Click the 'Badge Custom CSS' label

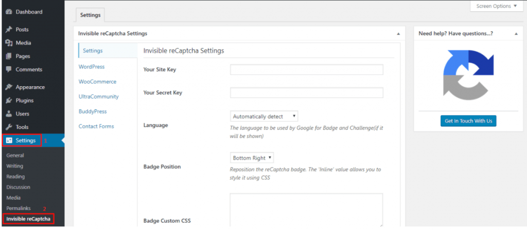[x=167, y=221]
